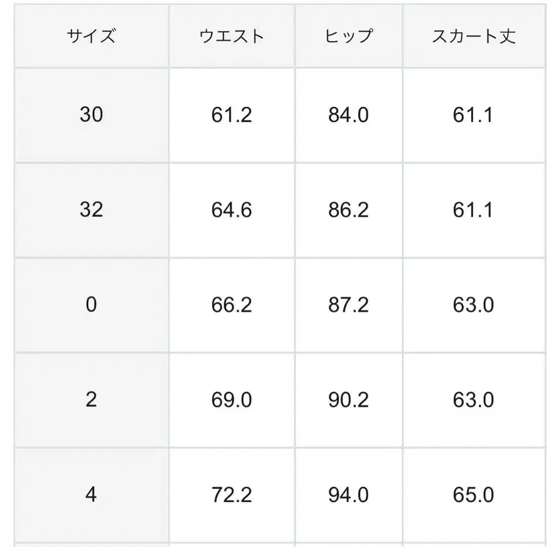Viewport: 547px width, 547px height.
Task: Click the サイズ column header
Action: click(x=91, y=35)
